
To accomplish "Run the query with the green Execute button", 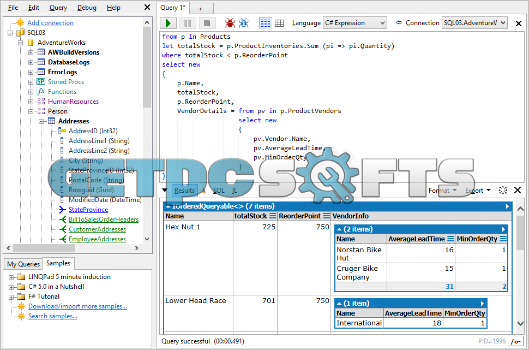I will point(169,23).
